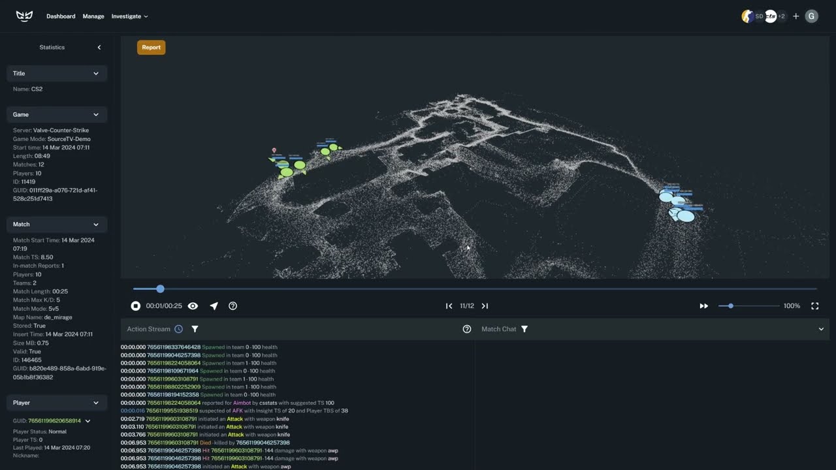Open the G profile avatar
Screen dimensions: 836x470
click(x=812, y=16)
